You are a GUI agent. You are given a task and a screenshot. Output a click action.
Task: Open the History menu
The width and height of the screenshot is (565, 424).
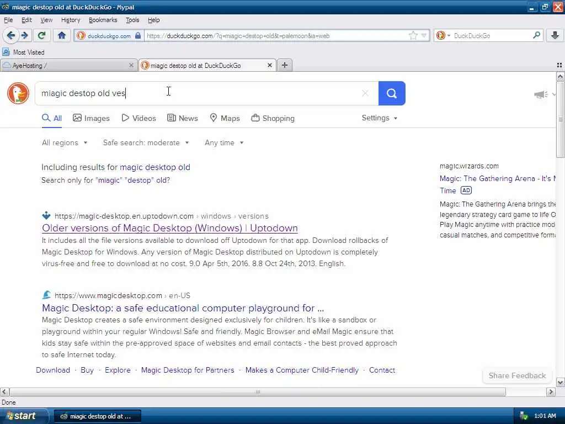point(71,20)
